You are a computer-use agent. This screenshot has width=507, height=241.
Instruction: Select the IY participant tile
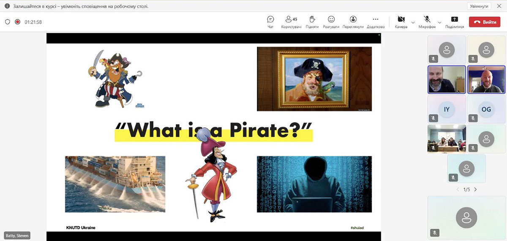[447, 109]
